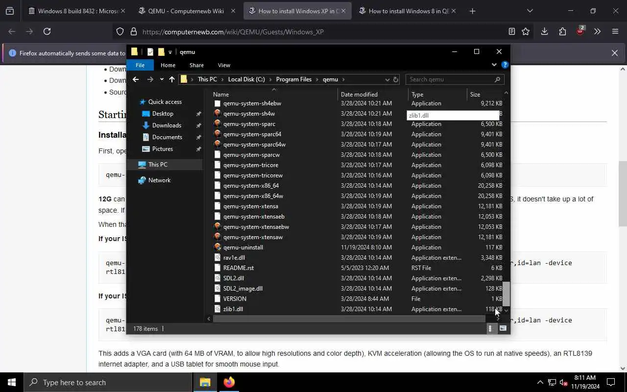The height and width of the screenshot is (392, 627).
Task: Sort files by the Size column
Action: click(484, 95)
